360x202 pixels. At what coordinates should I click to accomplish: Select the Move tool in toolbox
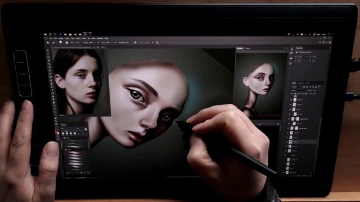click(47, 50)
